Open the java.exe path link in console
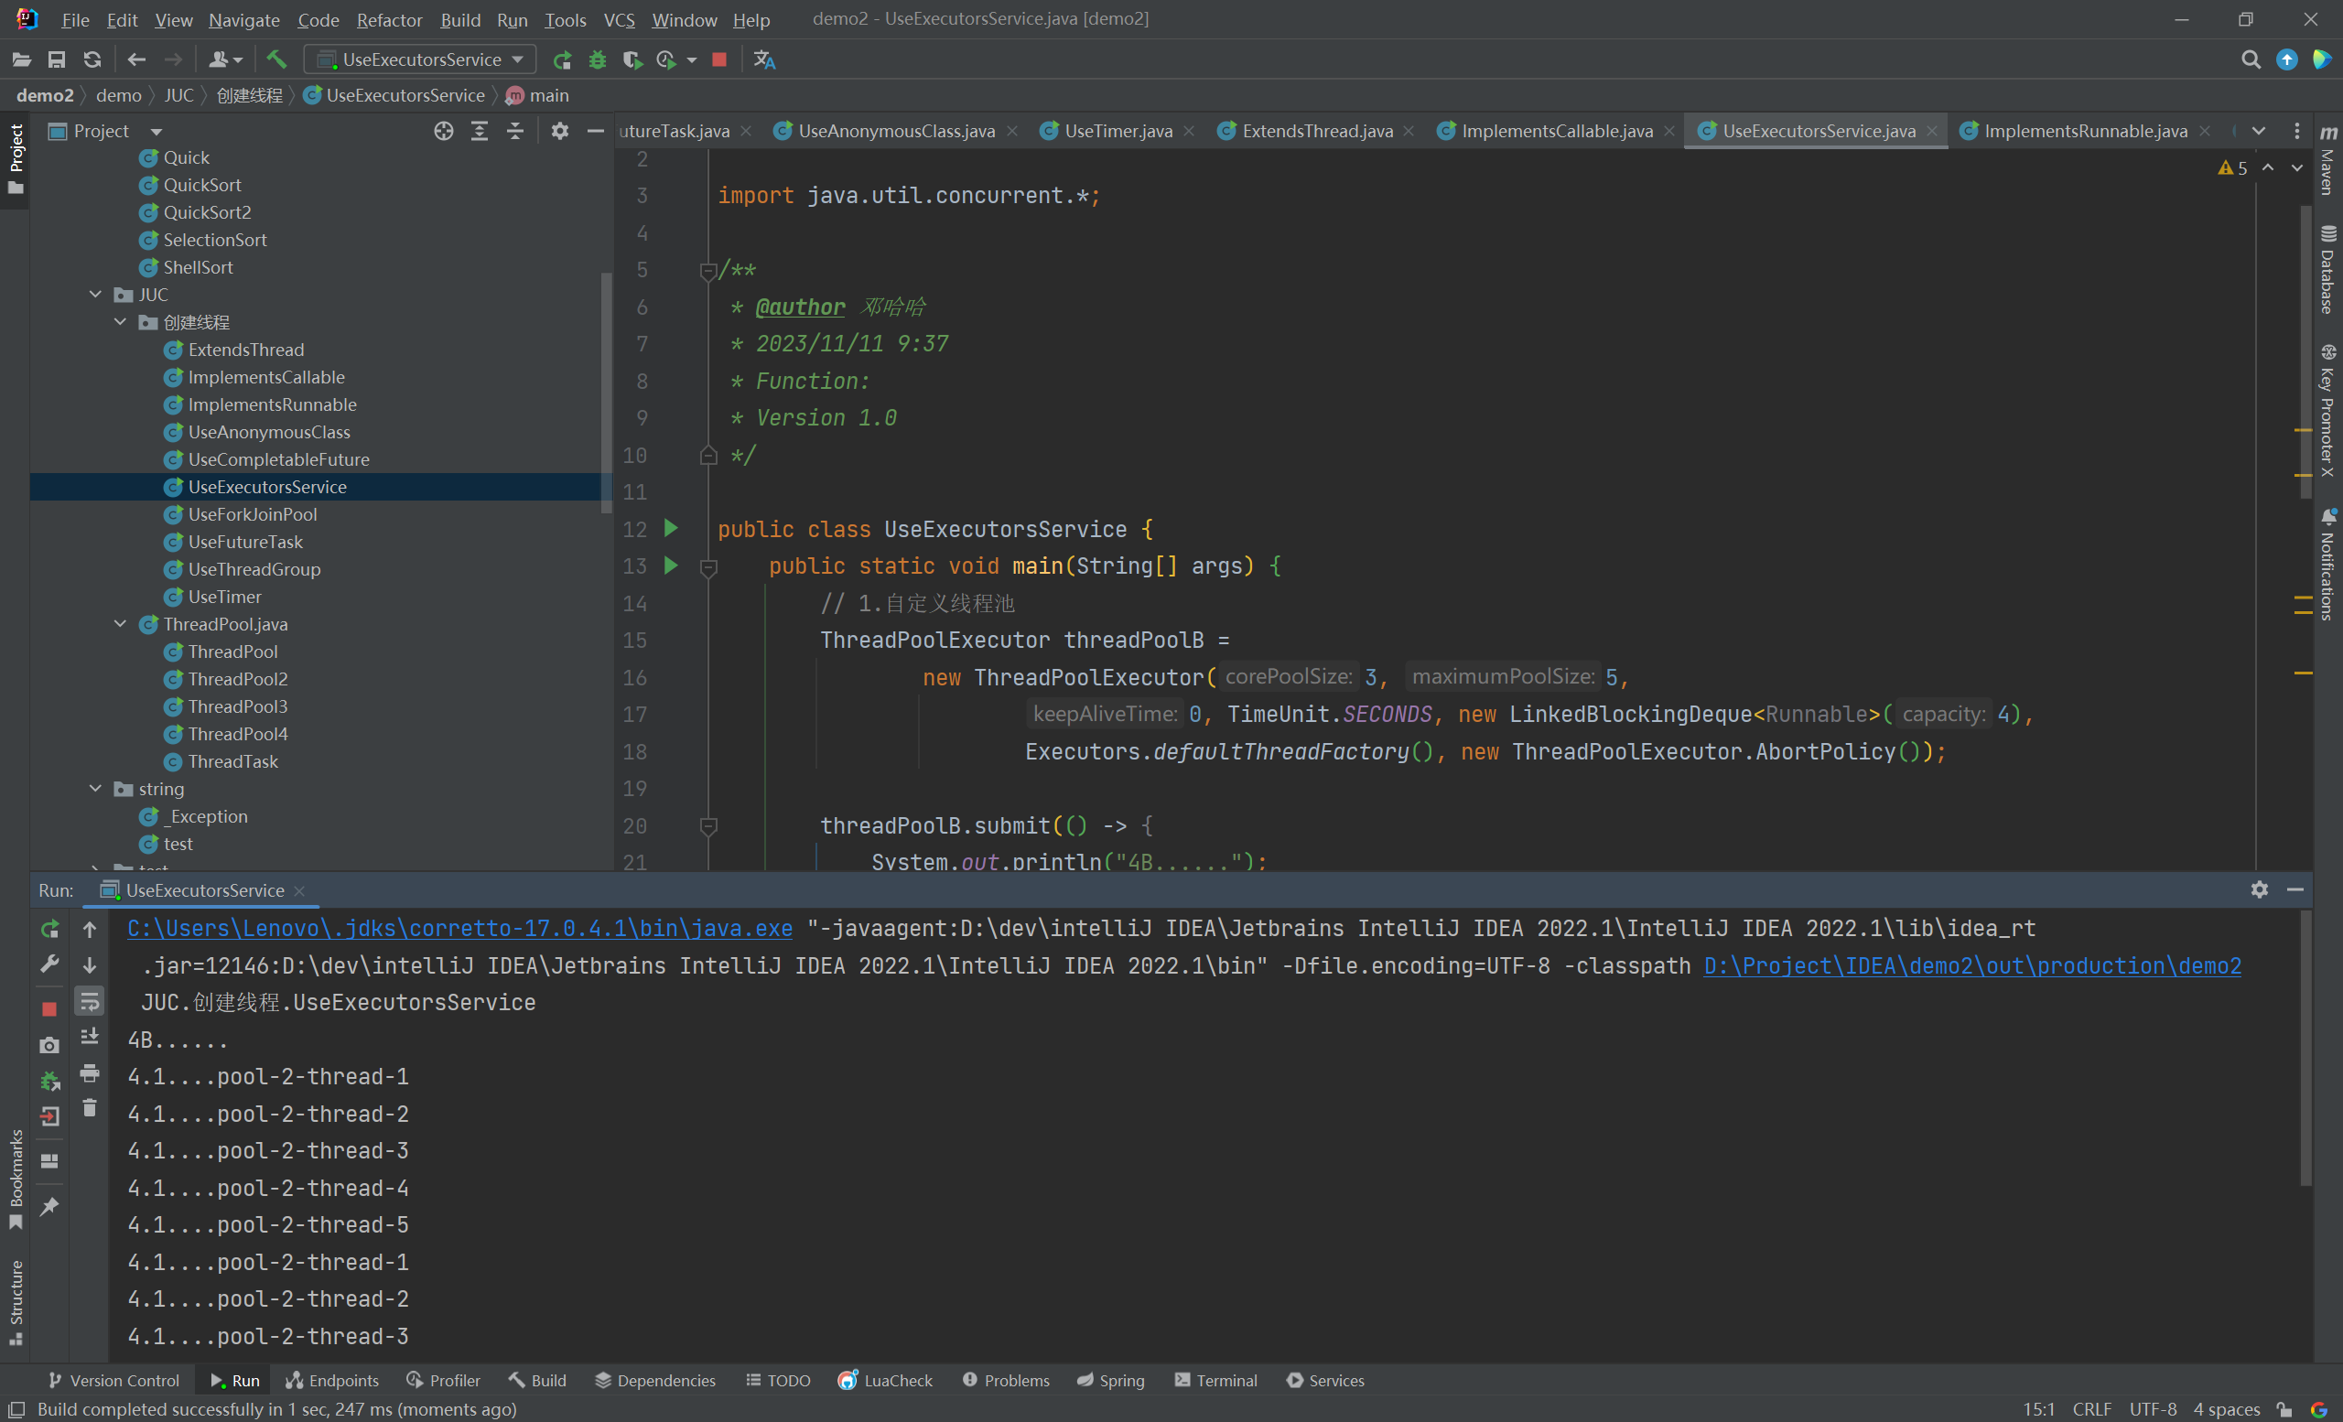 coord(460,929)
